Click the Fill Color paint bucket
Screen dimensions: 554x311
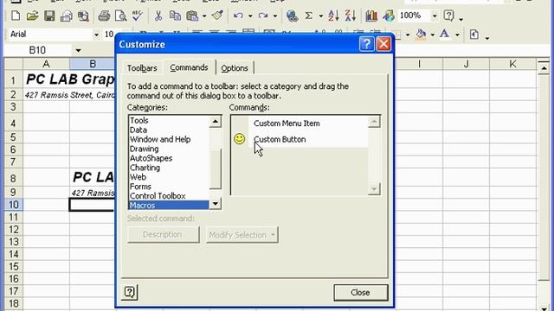click(x=421, y=35)
